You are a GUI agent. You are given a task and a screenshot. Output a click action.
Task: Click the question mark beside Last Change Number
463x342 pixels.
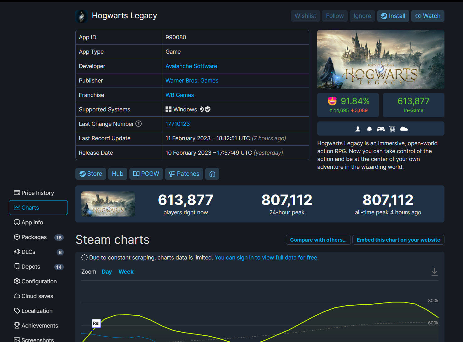coord(139,124)
